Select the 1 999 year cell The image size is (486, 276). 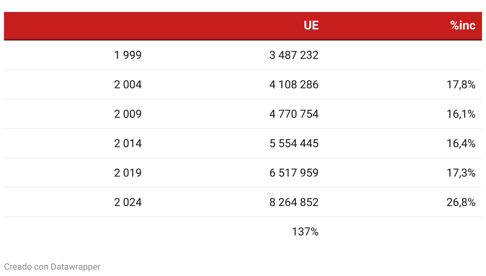coord(128,55)
